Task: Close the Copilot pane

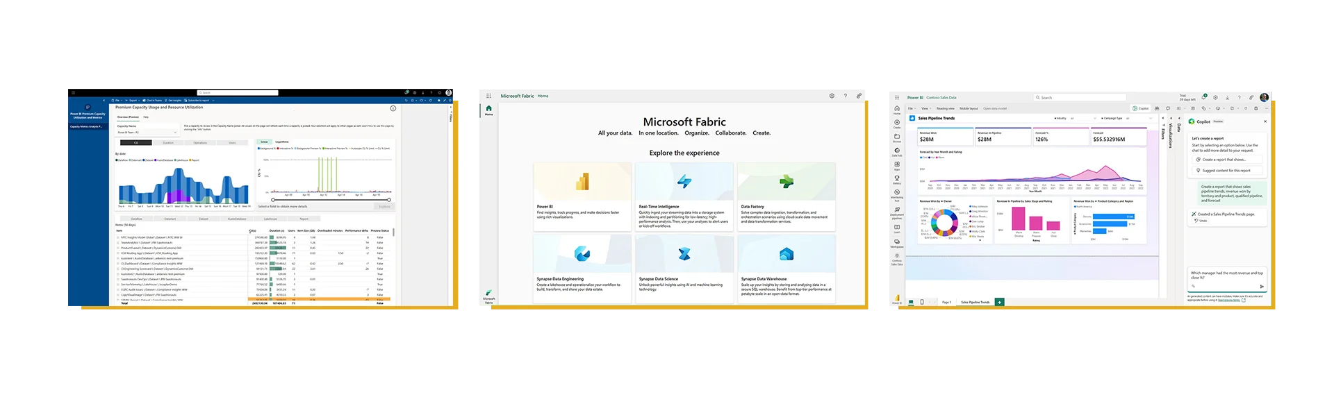Action: point(1265,121)
